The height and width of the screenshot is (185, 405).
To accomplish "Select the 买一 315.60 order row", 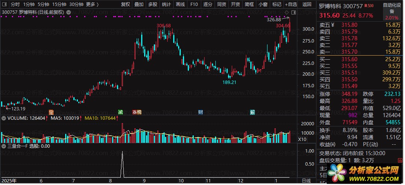I will 360,60.
